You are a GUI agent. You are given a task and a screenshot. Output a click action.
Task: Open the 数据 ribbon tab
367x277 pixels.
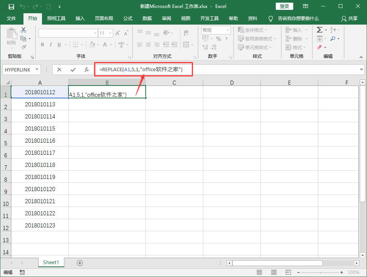point(147,18)
